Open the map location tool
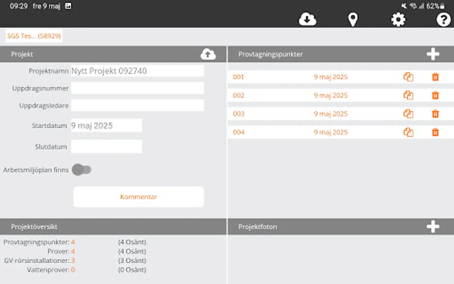This screenshot has height=284, width=454. coord(353,19)
